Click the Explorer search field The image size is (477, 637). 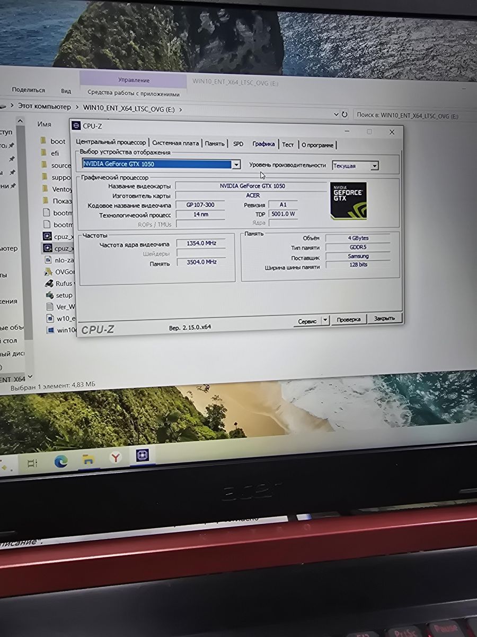407,115
